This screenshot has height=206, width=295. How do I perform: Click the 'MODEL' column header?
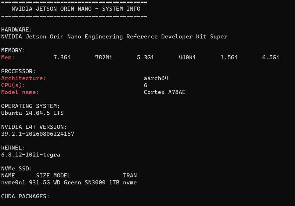tap(62, 176)
